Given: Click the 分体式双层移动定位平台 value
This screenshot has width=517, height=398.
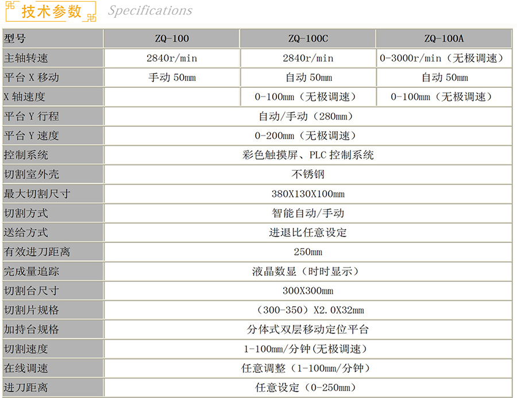Looking at the screenshot, I should (x=308, y=330).
